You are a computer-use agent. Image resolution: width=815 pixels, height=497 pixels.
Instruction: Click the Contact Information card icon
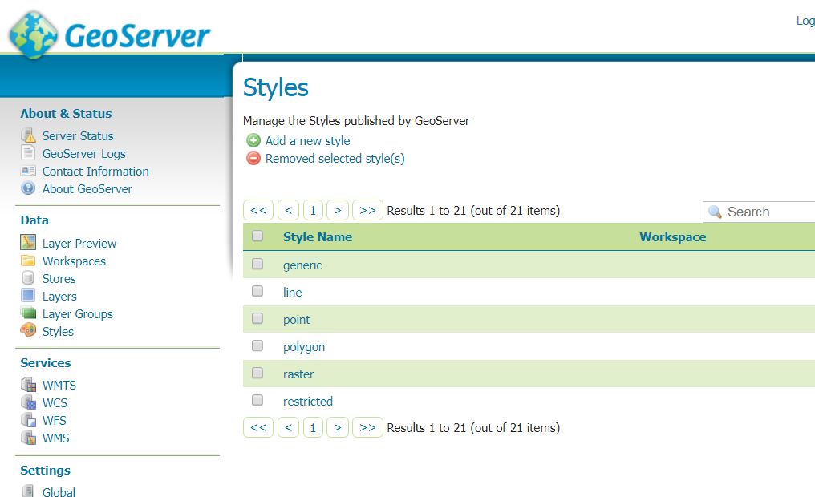28,170
